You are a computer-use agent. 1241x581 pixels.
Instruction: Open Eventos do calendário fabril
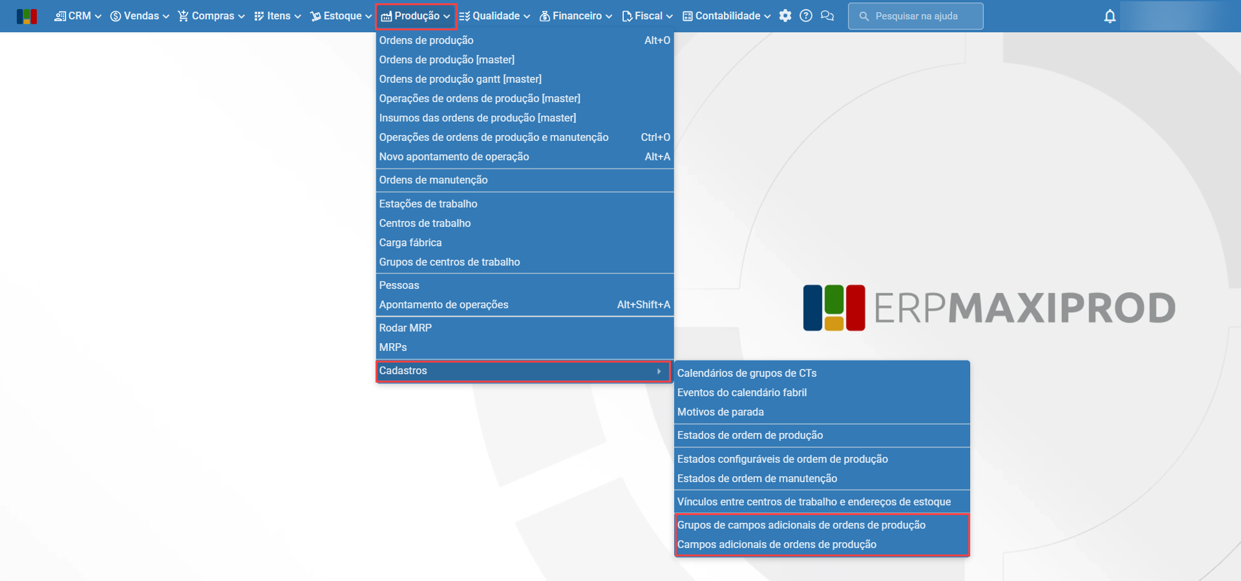pos(822,392)
